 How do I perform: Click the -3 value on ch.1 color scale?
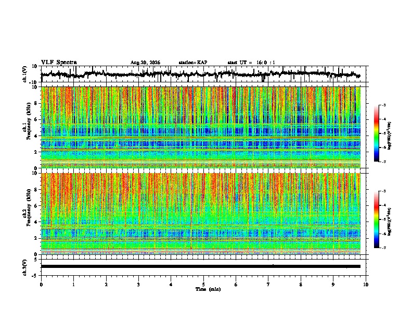[x=383, y=105]
